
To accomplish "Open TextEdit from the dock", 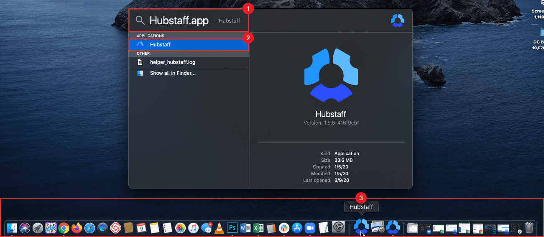I will tap(323, 228).
